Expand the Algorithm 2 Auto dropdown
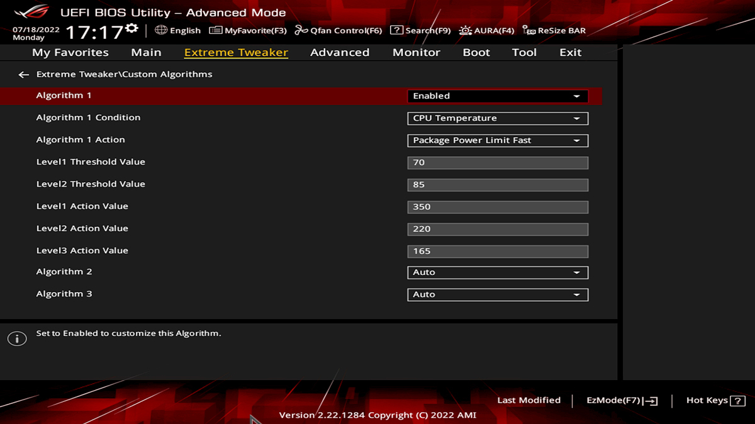Image resolution: width=755 pixels, height=424 pixels. click(498, 273)
